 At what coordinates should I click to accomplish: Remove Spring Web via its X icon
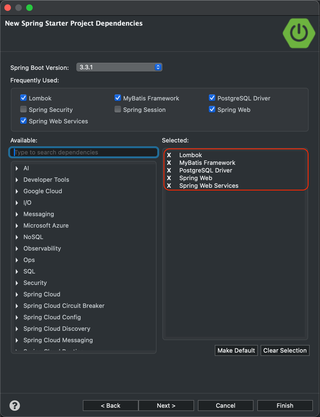click(x=169, y=178)
